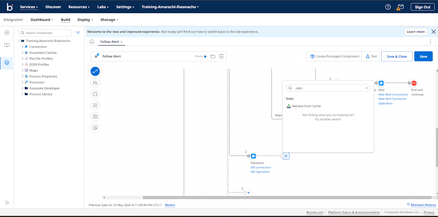Open the Manage menu
This screenshot has height=217, width=438.
click(109, 20)
